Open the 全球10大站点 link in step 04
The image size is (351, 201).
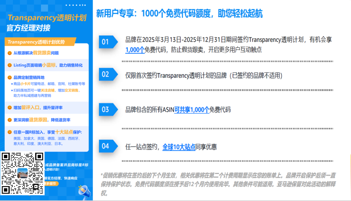179,147
